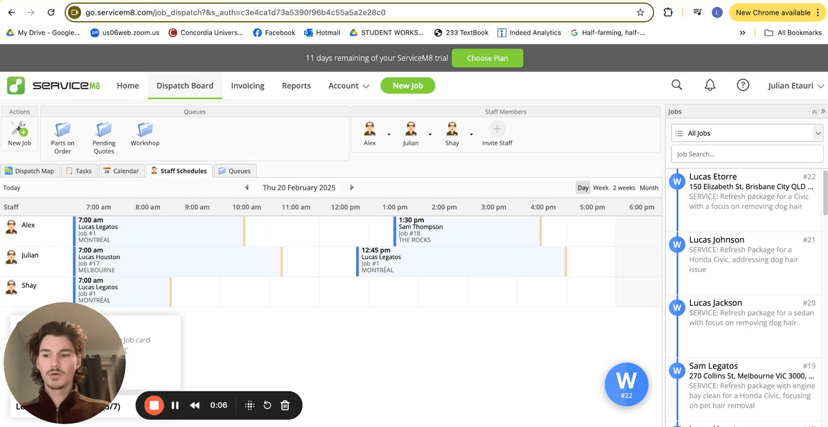Screen dimensions: 828x427
Task: Open the Pending Quotes queue folder
Action: point(104,131)
